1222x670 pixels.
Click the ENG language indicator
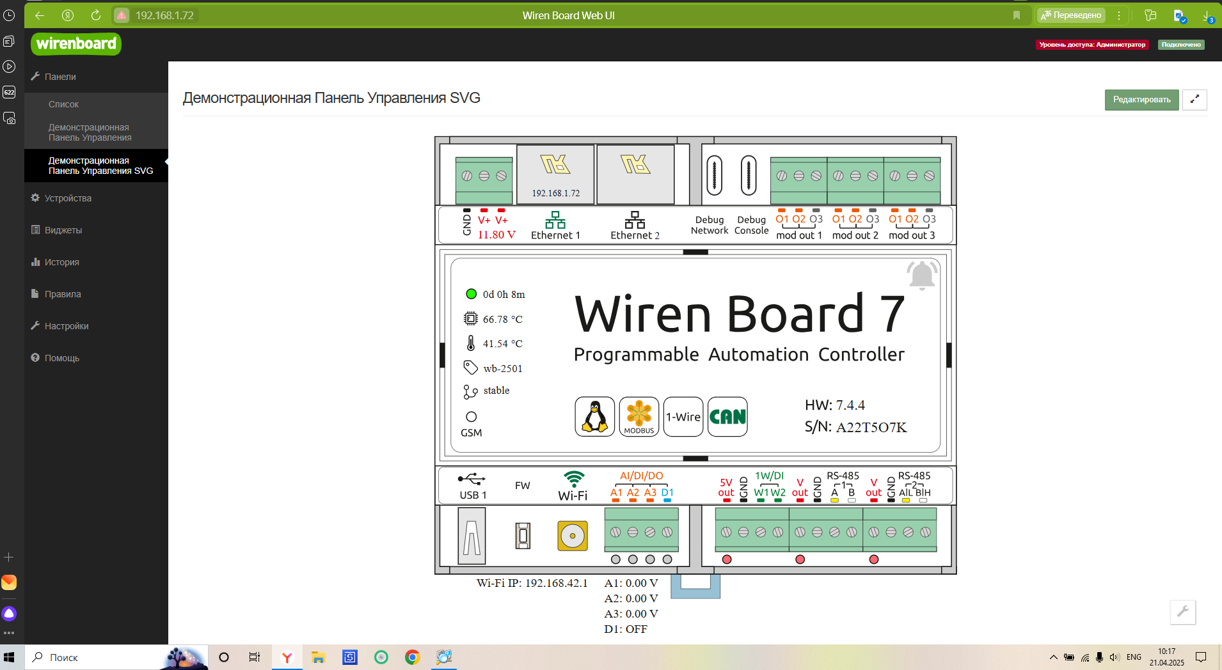point(1134,657)
